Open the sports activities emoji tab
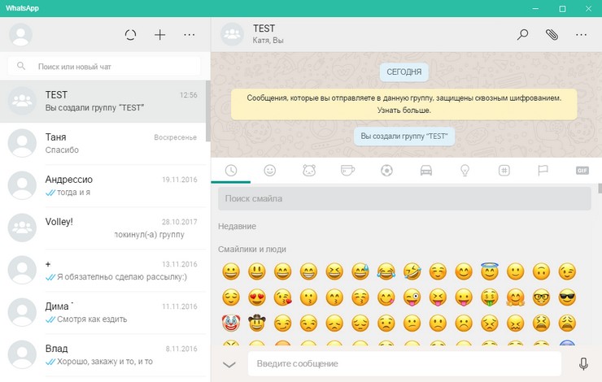 pyautogui.click(x=386, y=171)
